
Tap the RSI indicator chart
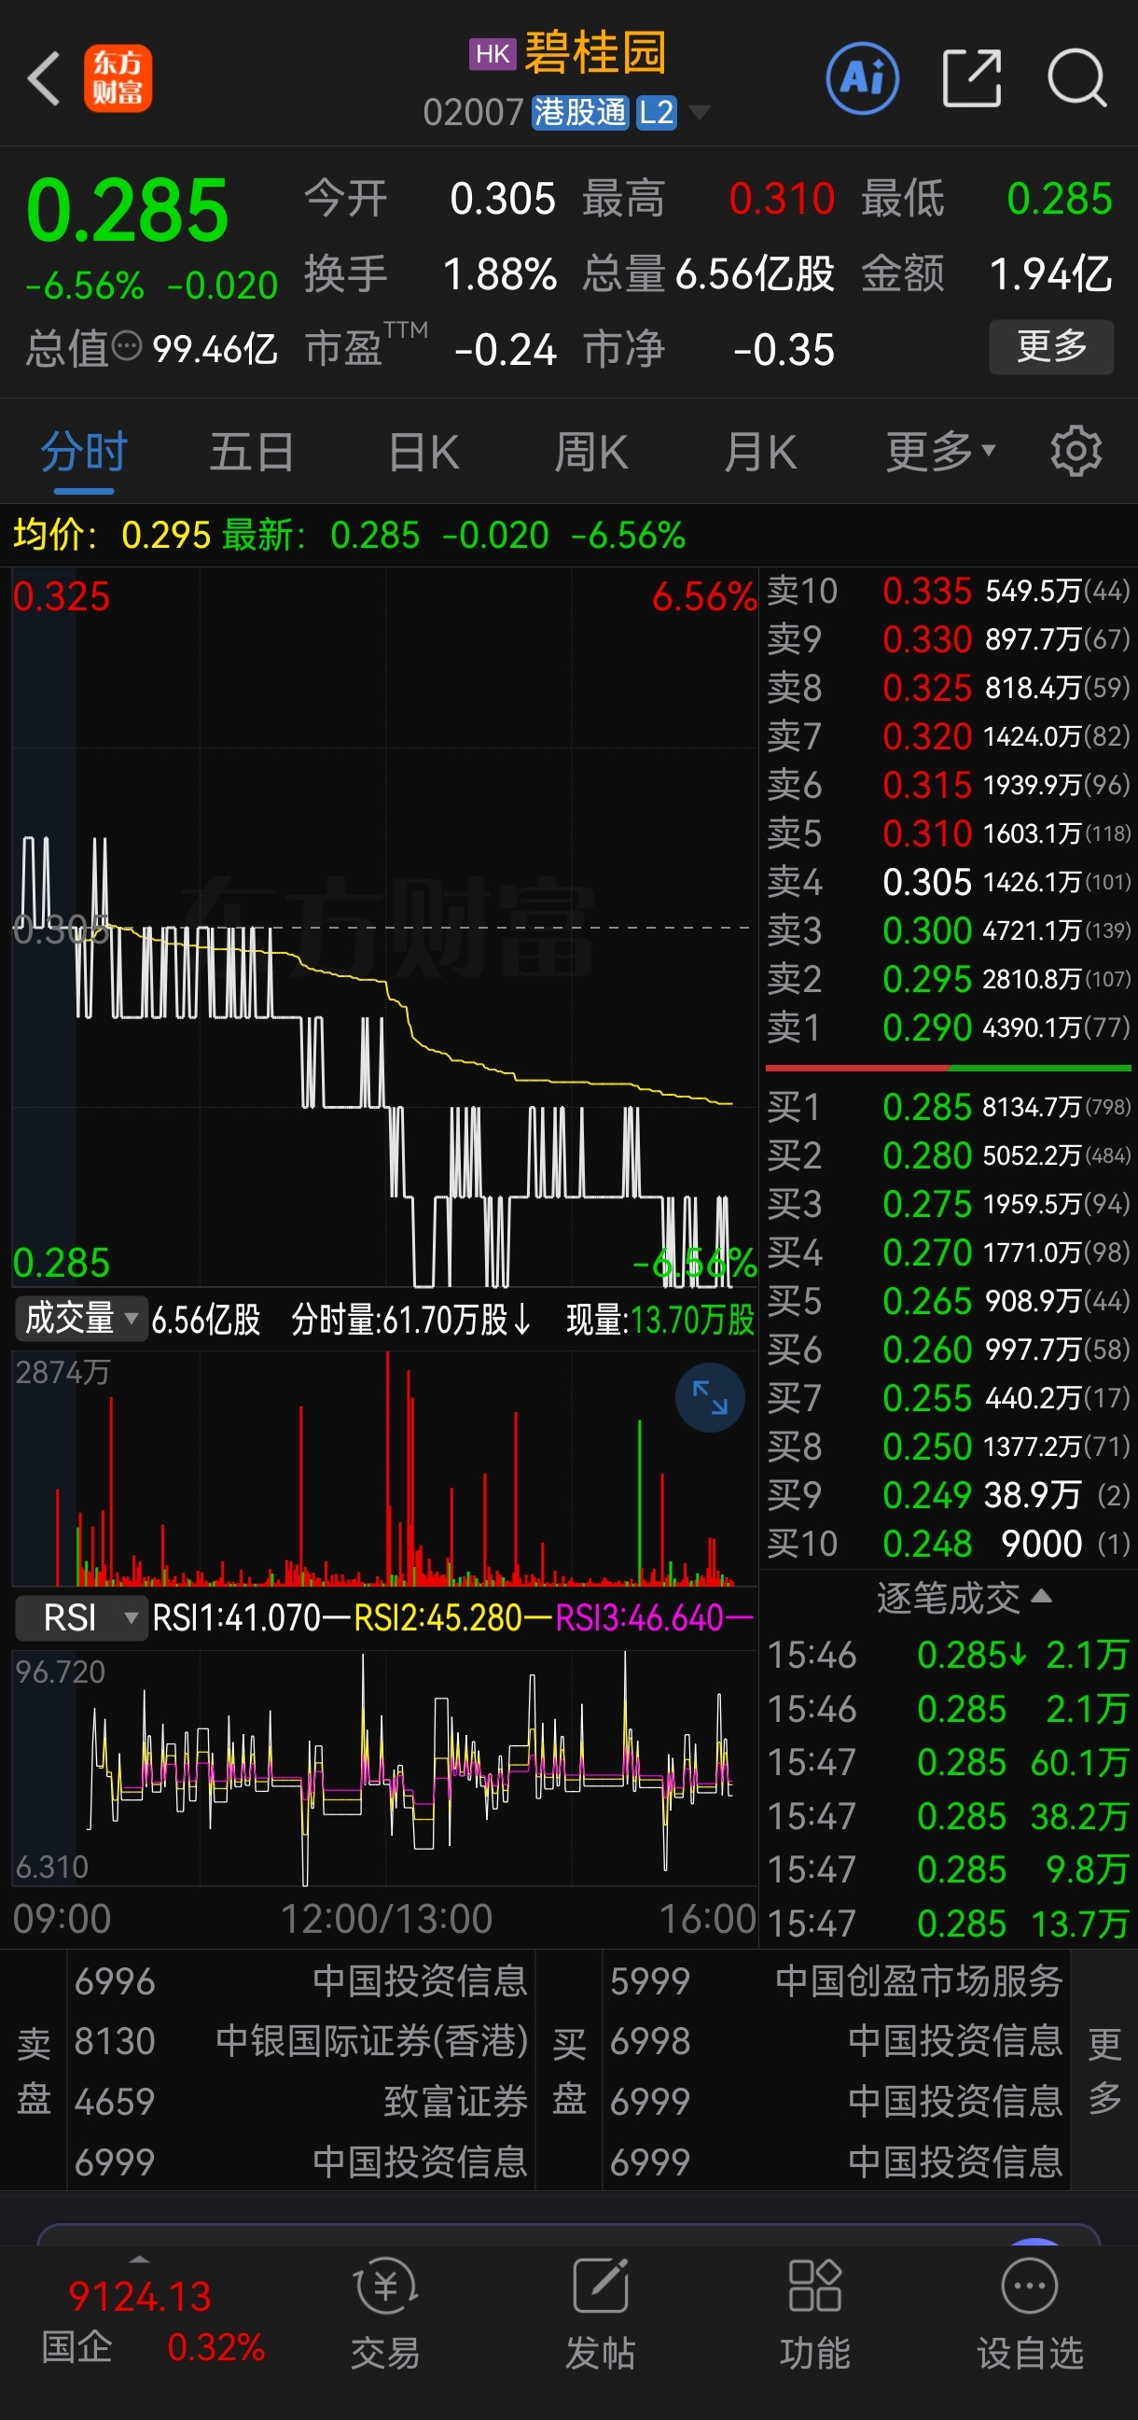(x=384, y=1766)
